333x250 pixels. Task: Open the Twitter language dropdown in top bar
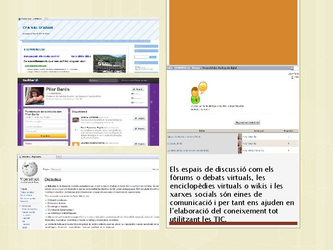pyautogui.click(x=135, y=81)
